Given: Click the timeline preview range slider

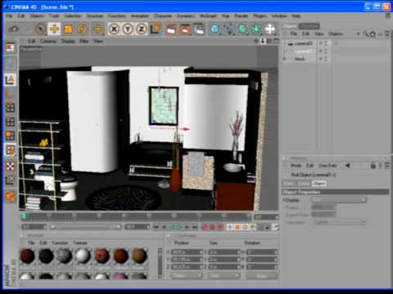Looking at the screenshot, I should [86, 227].
